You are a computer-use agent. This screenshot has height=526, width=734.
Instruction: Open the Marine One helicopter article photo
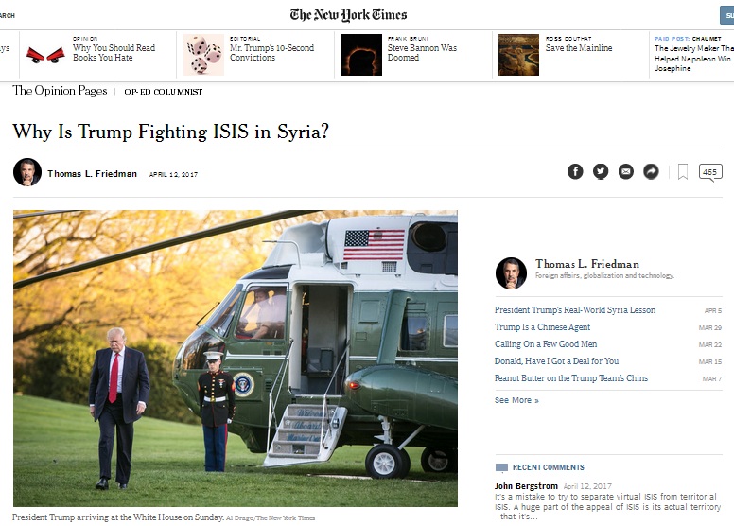click(x=235, y=359)
